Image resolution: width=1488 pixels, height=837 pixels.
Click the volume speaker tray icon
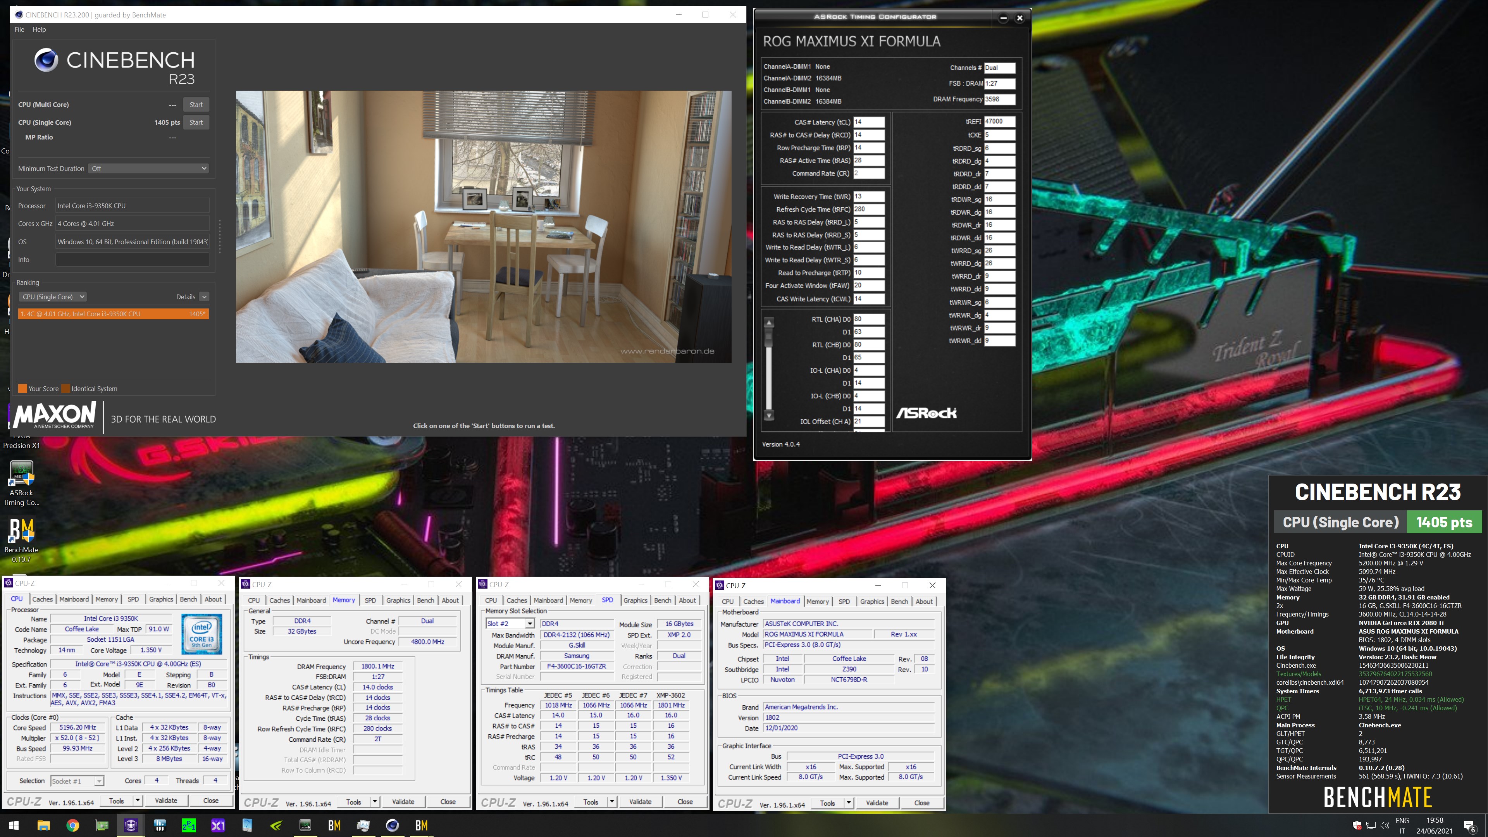point(1385,825)
